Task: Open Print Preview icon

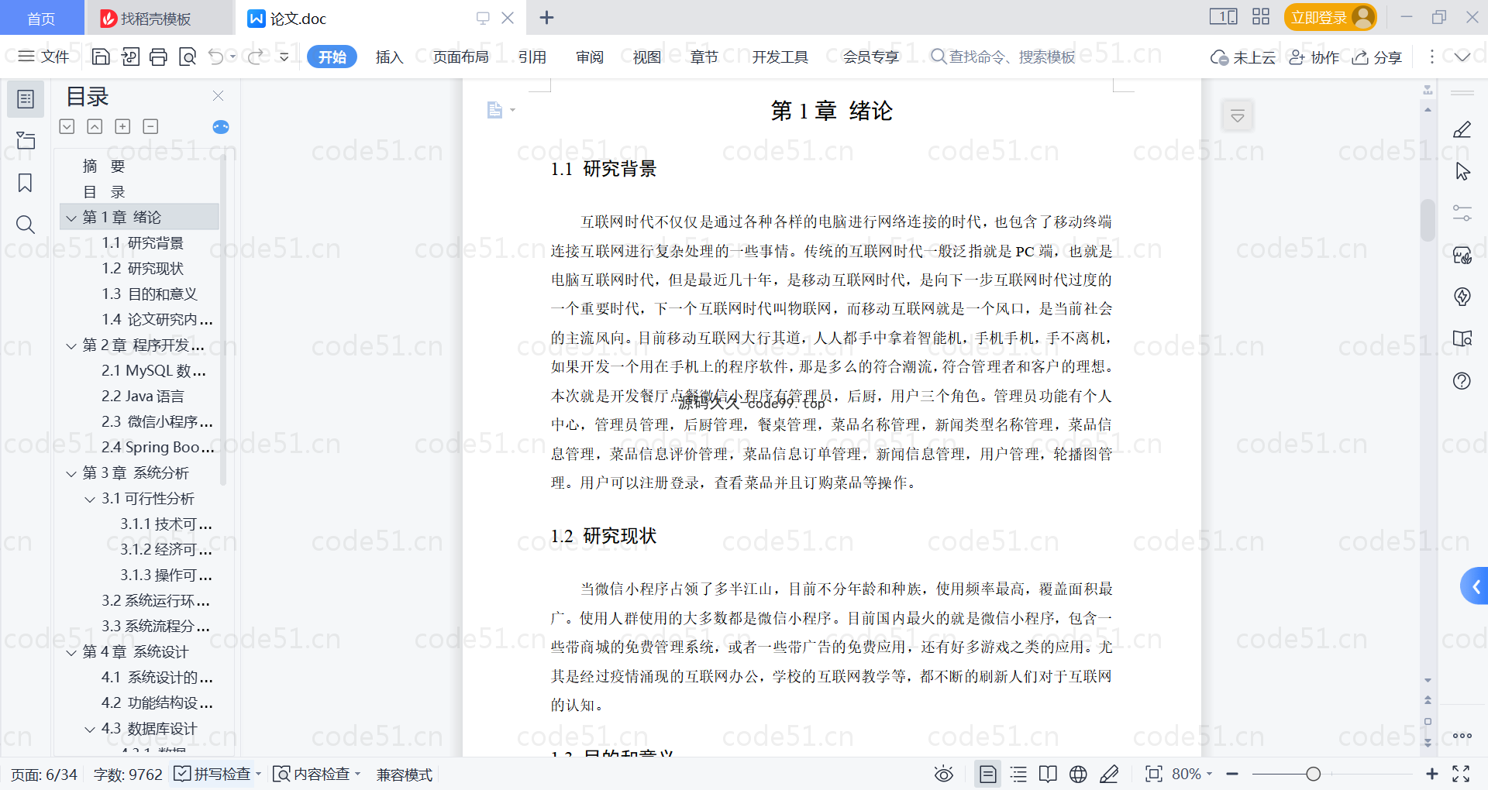Action: click(x=187, y=57)
